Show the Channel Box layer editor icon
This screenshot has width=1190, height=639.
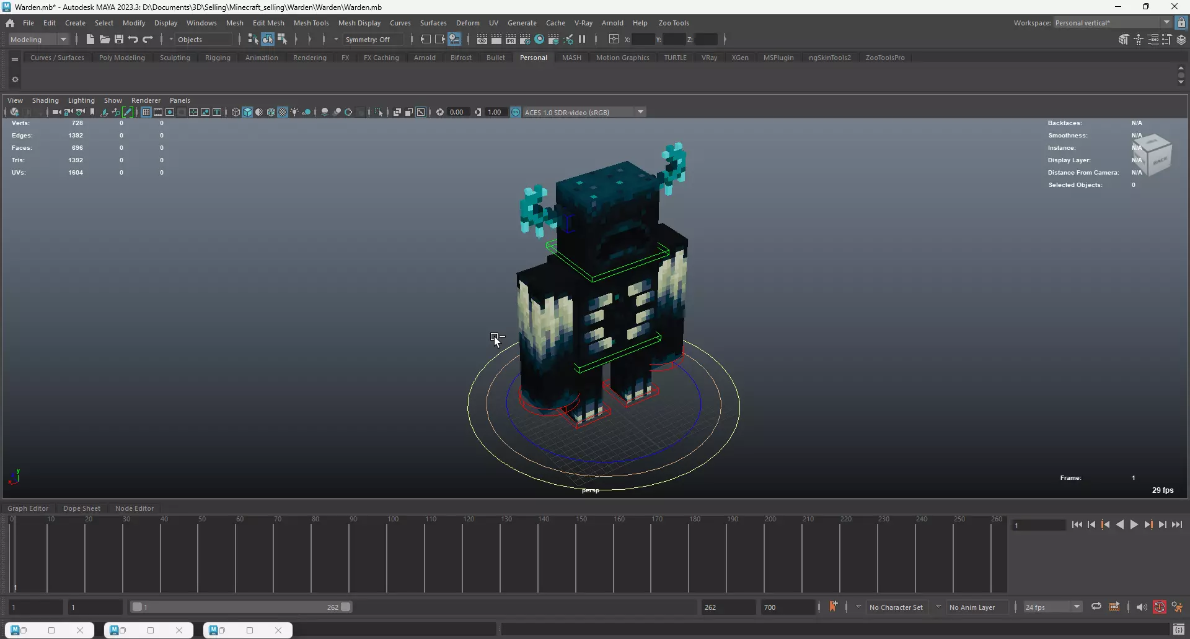point(1181,40)
